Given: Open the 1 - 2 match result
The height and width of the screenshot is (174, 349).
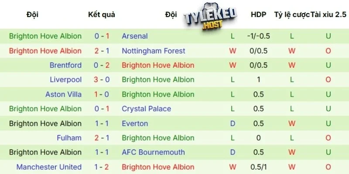Looking at the screenshot, I should 102,167.
